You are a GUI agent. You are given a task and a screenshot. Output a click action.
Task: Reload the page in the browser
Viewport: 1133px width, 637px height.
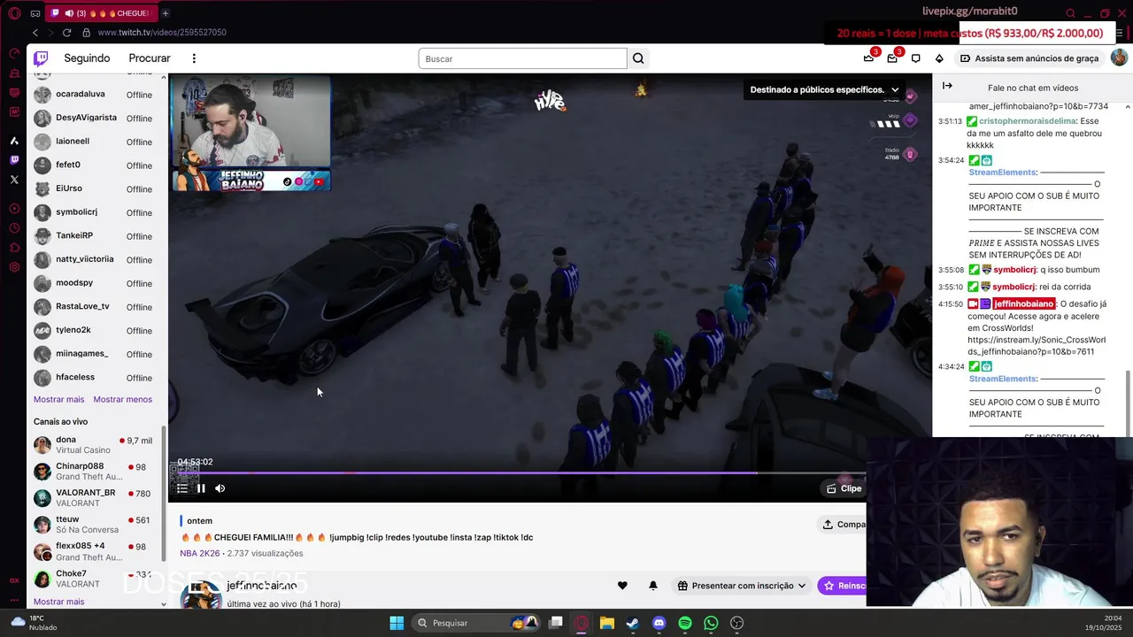click(66, 33)
